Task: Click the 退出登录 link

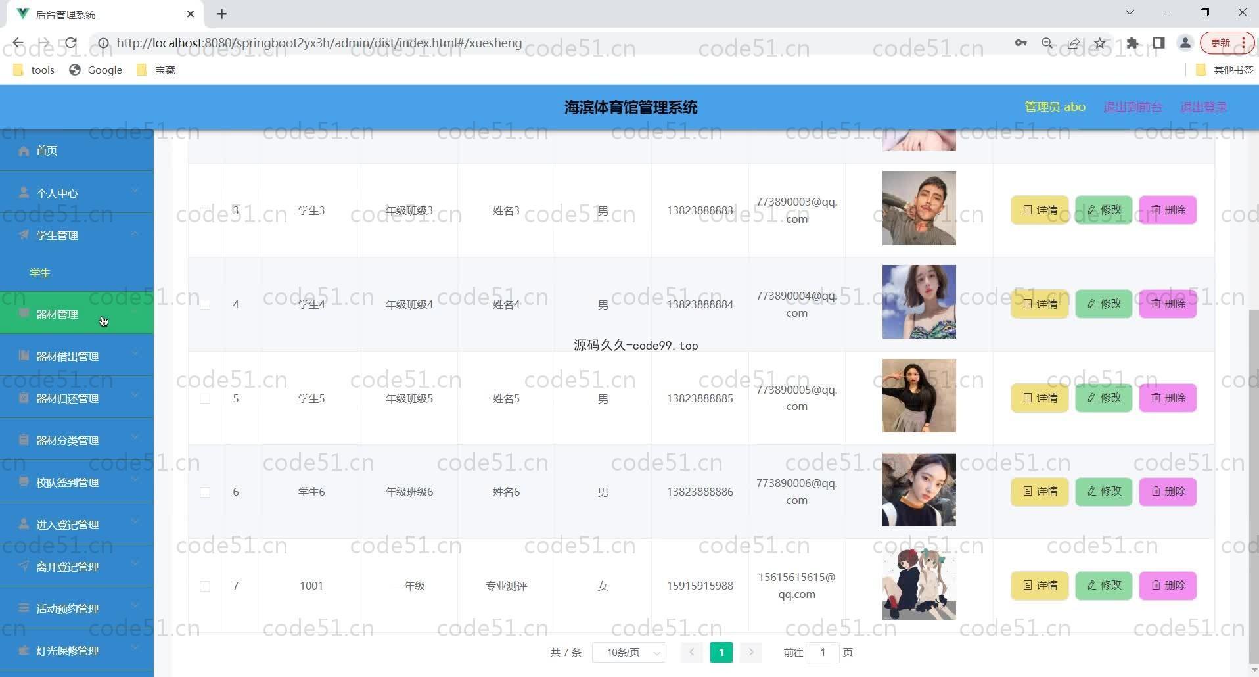Action: tap(1204, 106)
